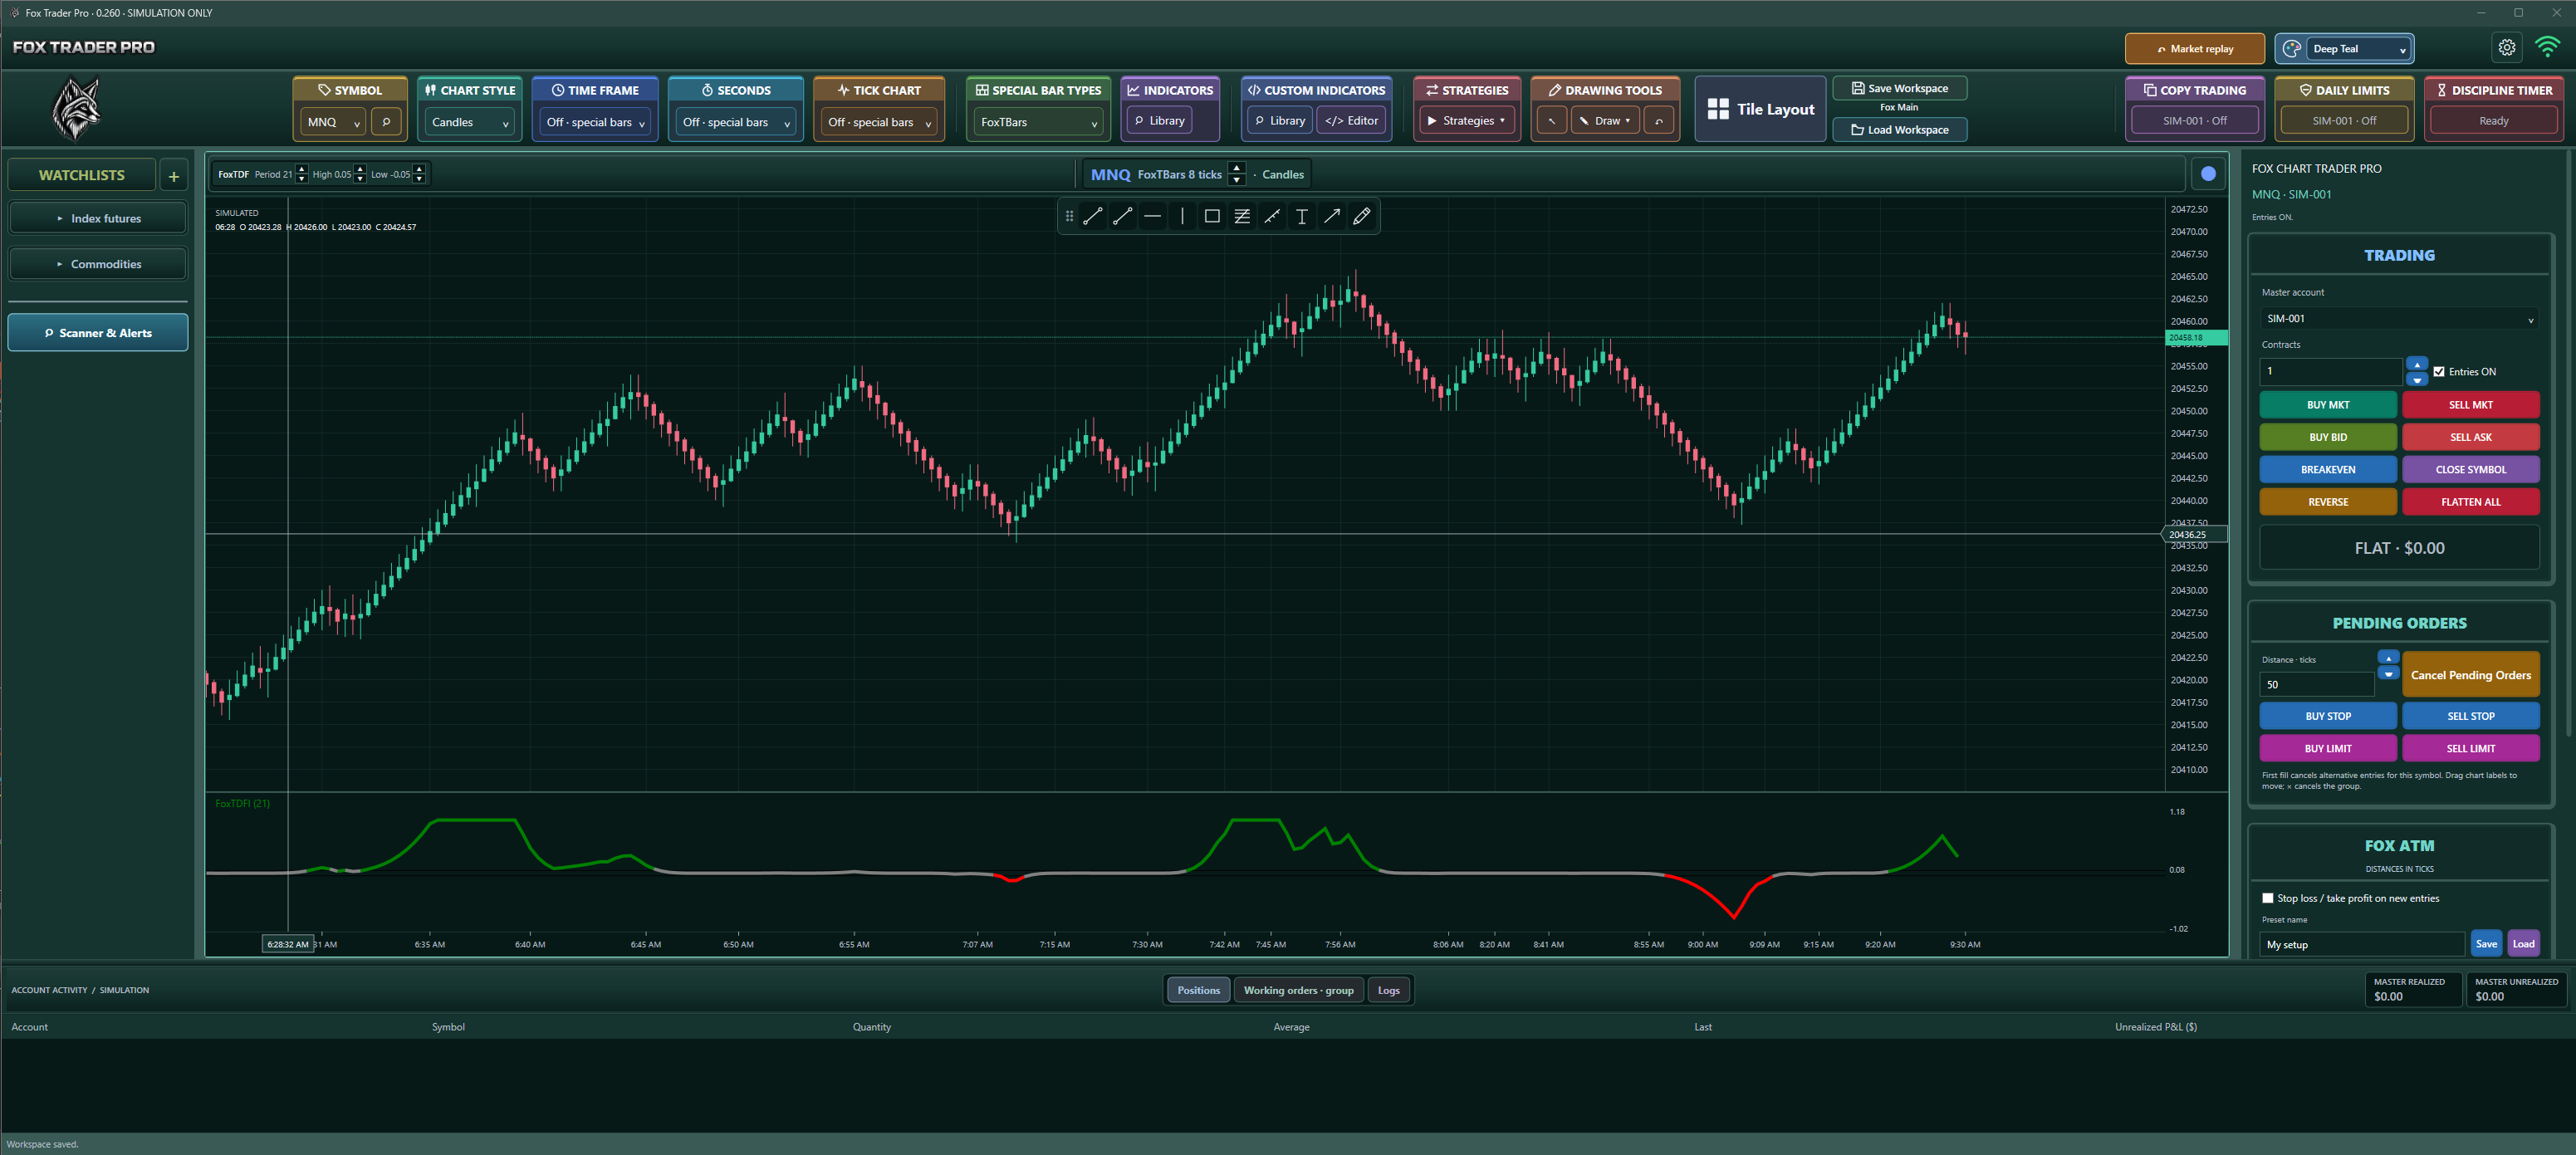Select the ruler measure tool

click(x=1272, y=216)
